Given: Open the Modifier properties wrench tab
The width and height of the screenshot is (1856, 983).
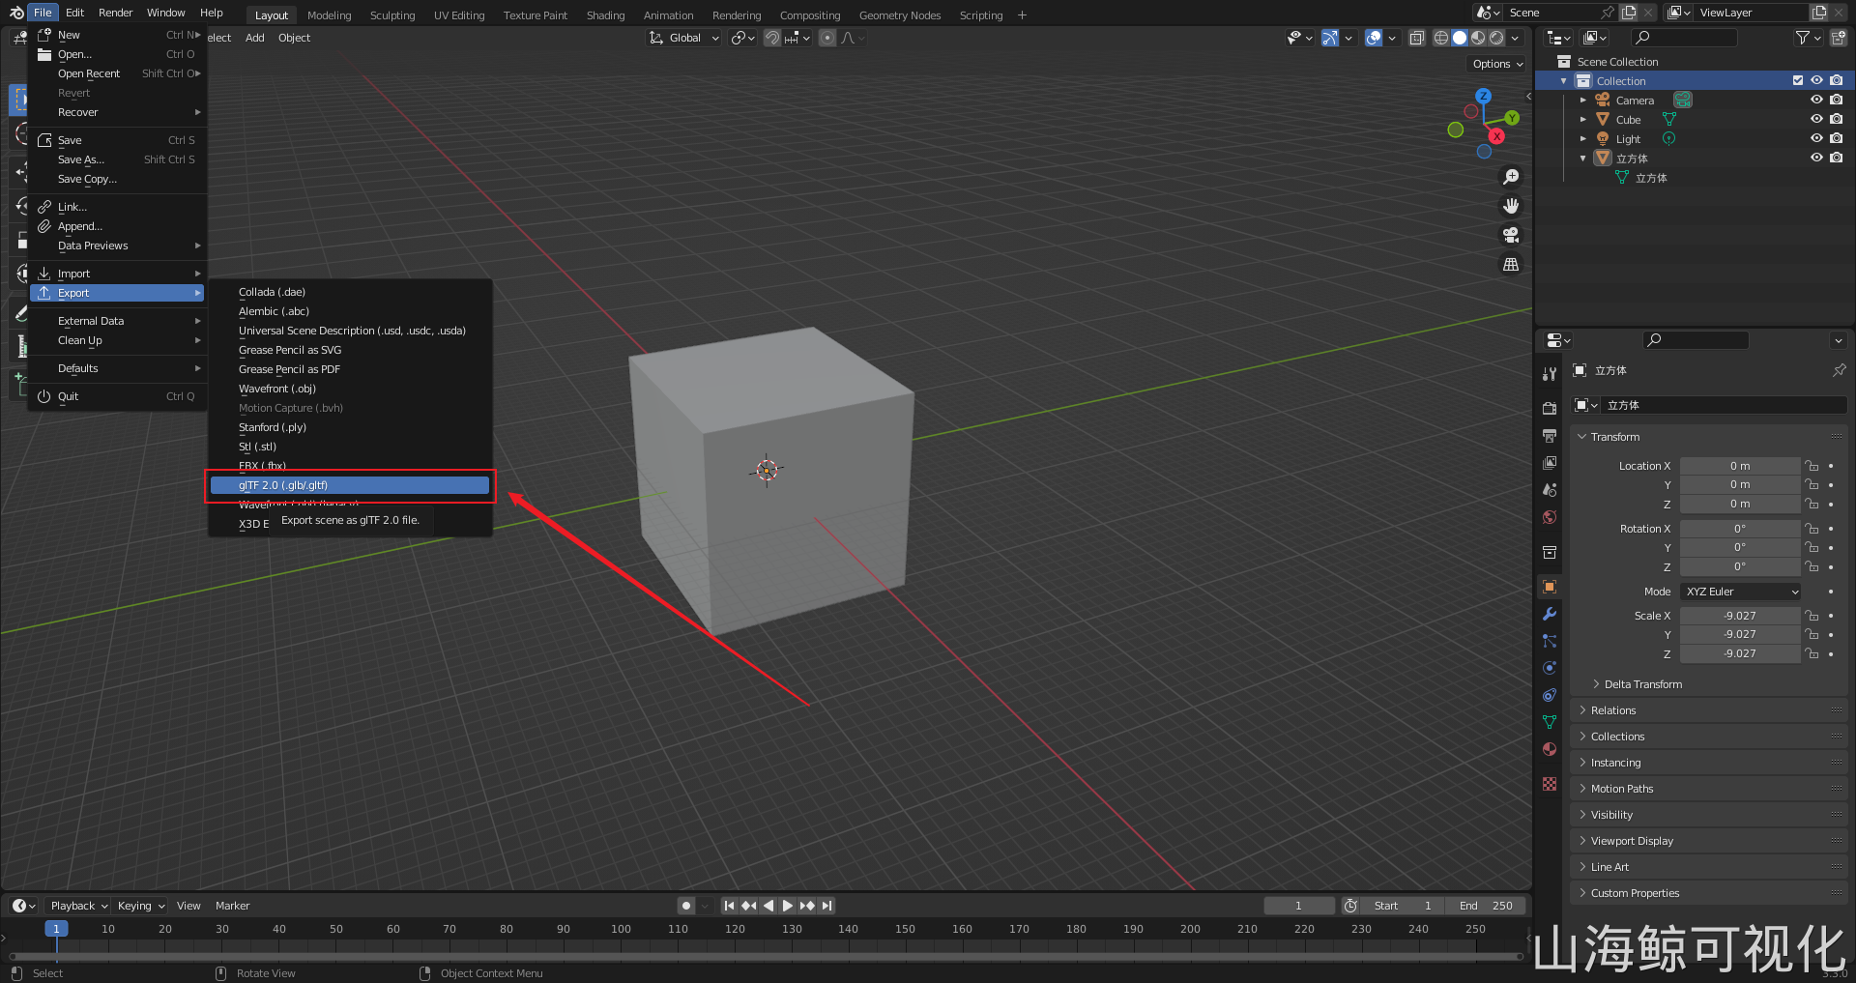Looking at the screenshot, I should click(1550, 614).
